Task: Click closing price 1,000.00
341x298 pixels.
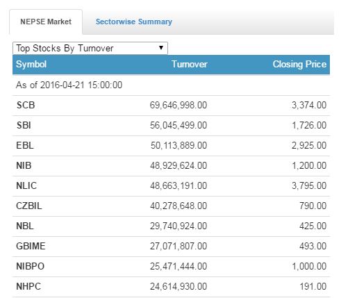Action: (x=309, y=267)
